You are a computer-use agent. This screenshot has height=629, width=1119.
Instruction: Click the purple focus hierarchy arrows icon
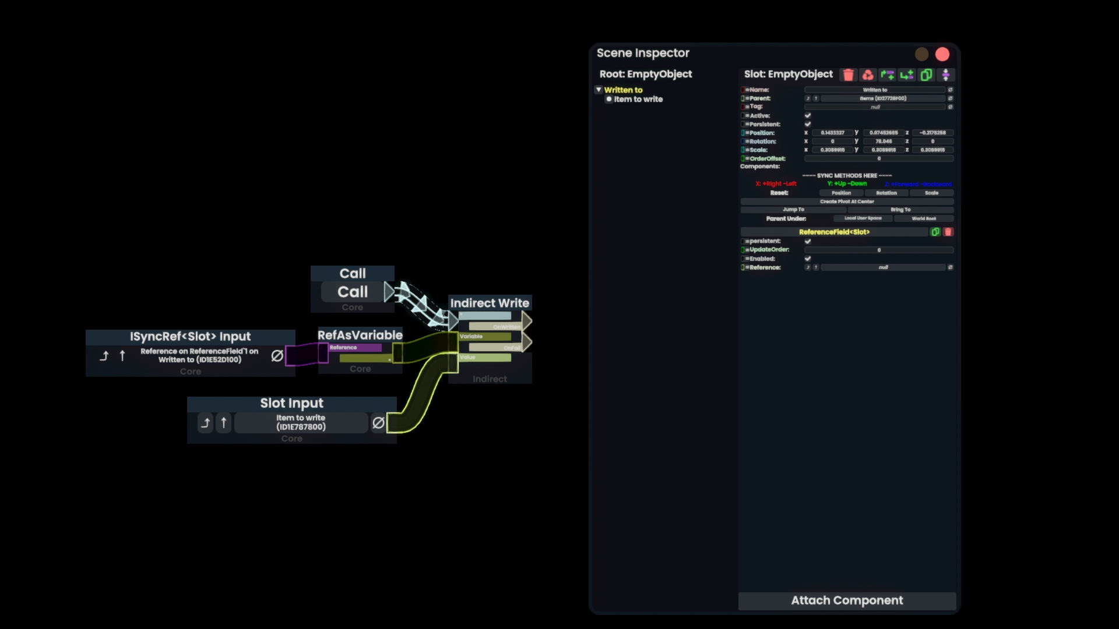pos(946,75)
